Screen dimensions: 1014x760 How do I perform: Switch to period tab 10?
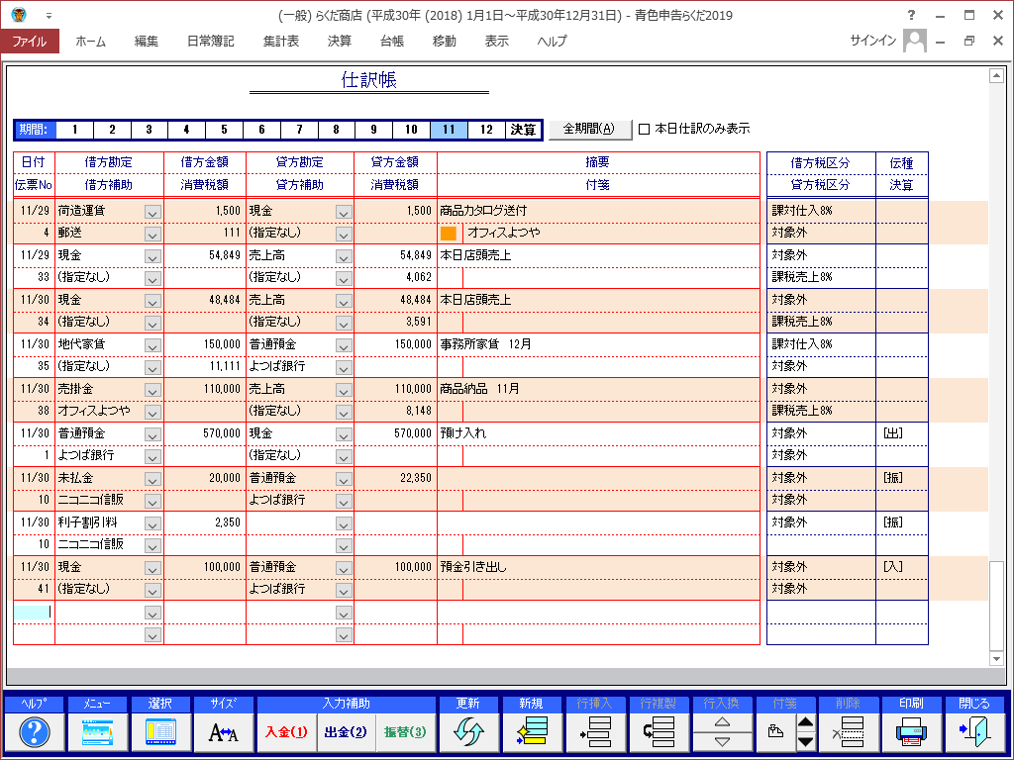pyautogui.click(x=411, y=130)
